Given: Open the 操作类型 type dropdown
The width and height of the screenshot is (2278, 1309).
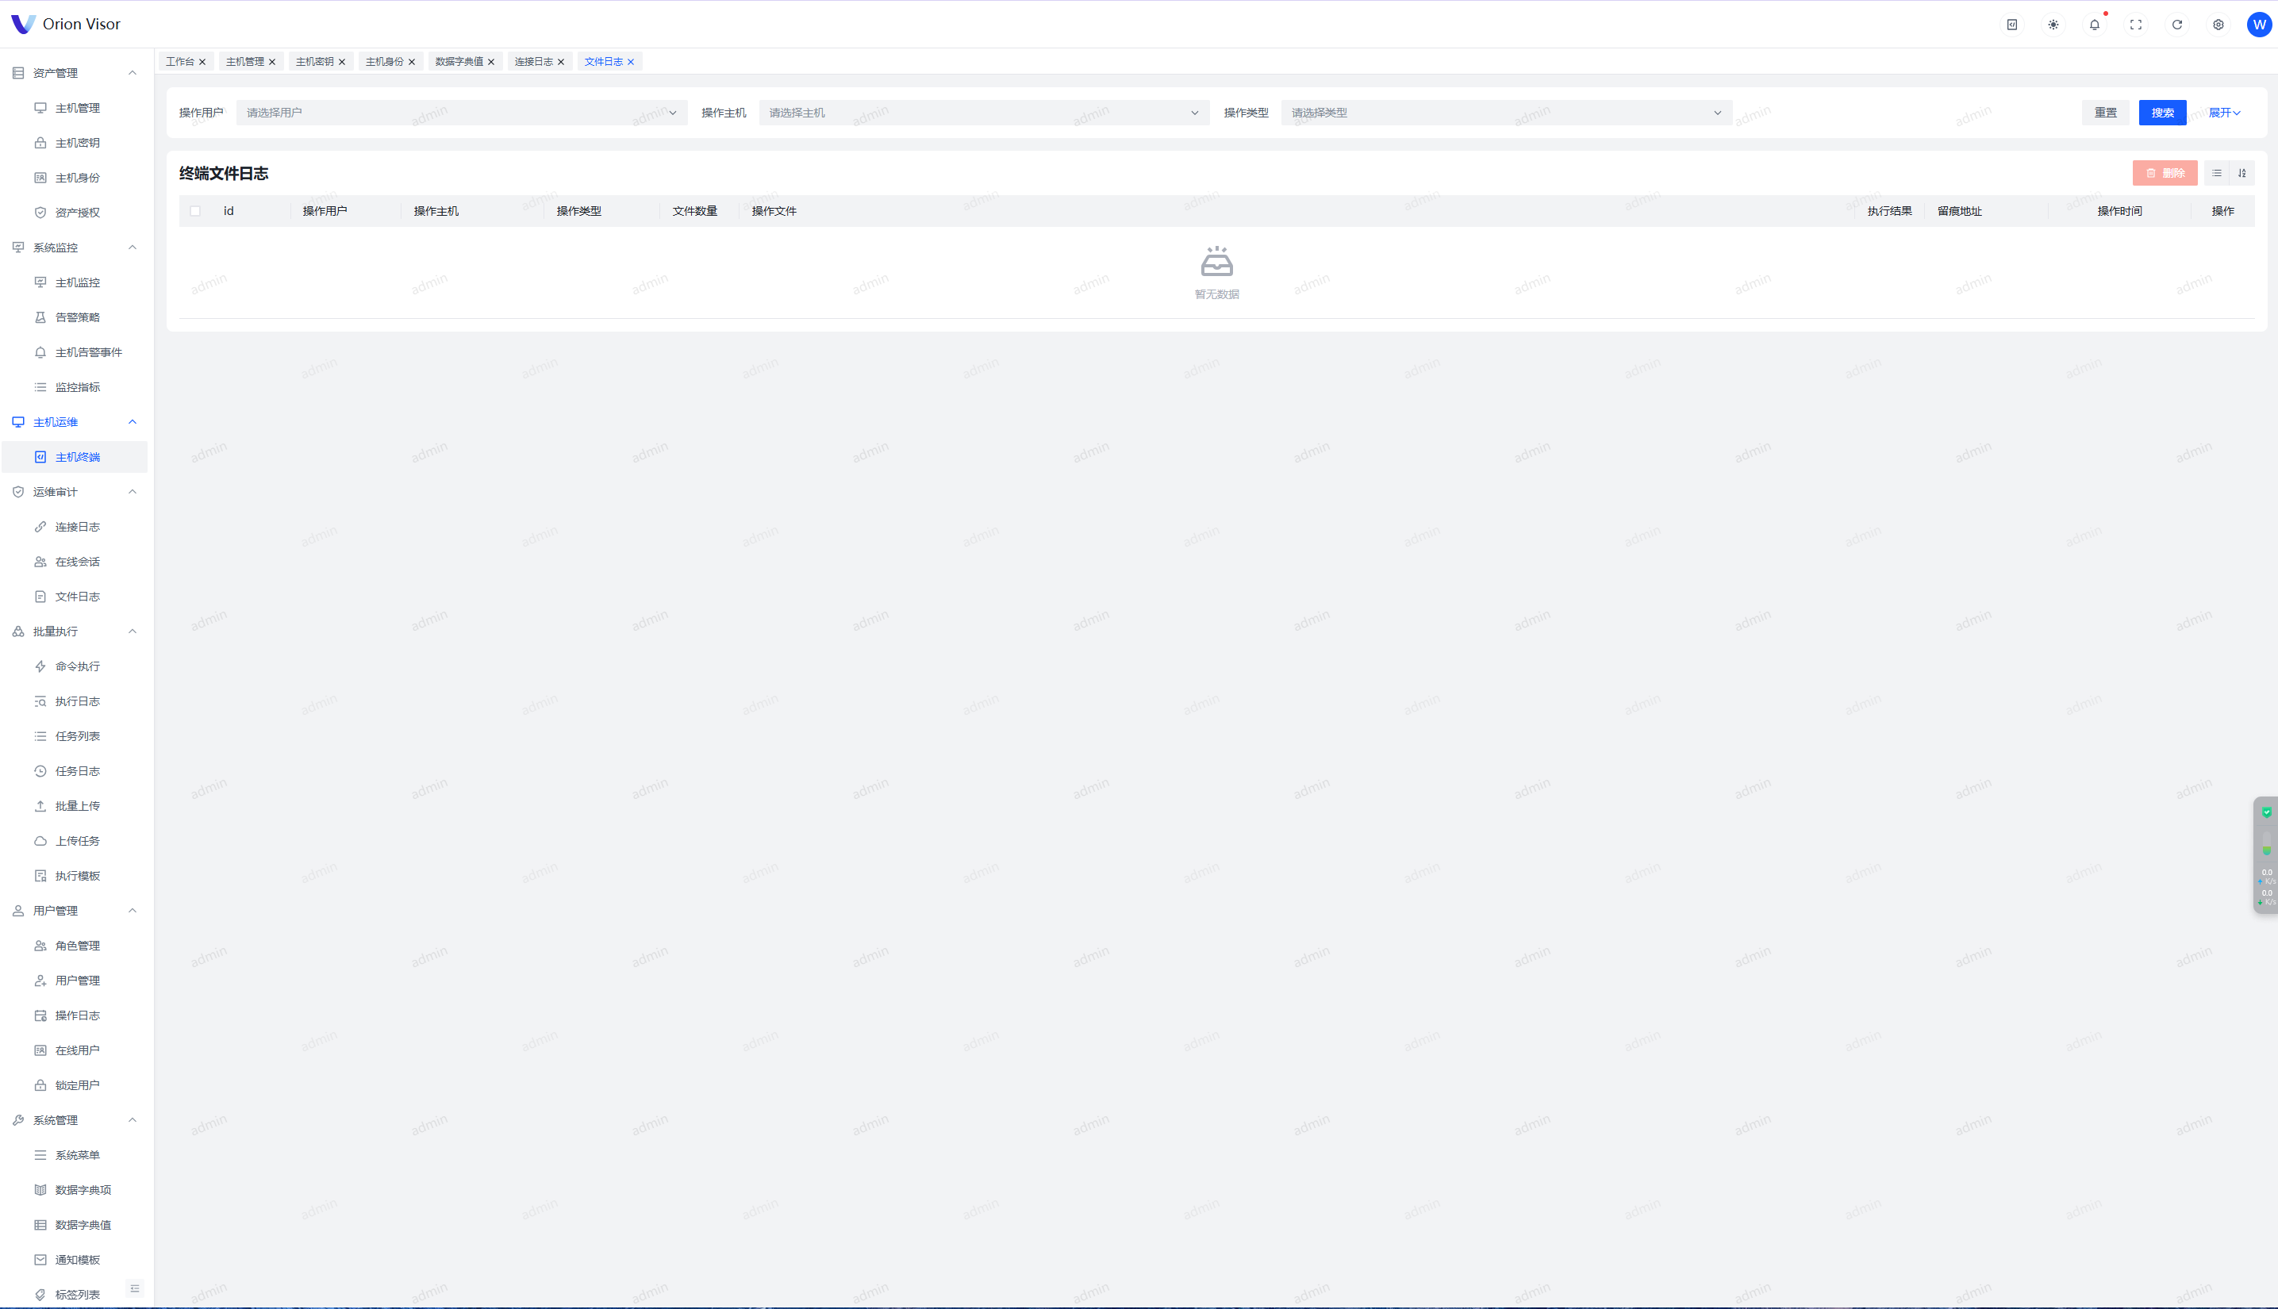Looking at the screenshot, I should click(x=1506, y=113).
